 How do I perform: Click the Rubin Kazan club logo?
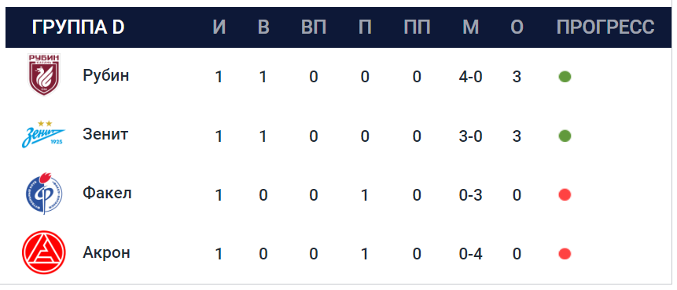[x=43, y=75]
